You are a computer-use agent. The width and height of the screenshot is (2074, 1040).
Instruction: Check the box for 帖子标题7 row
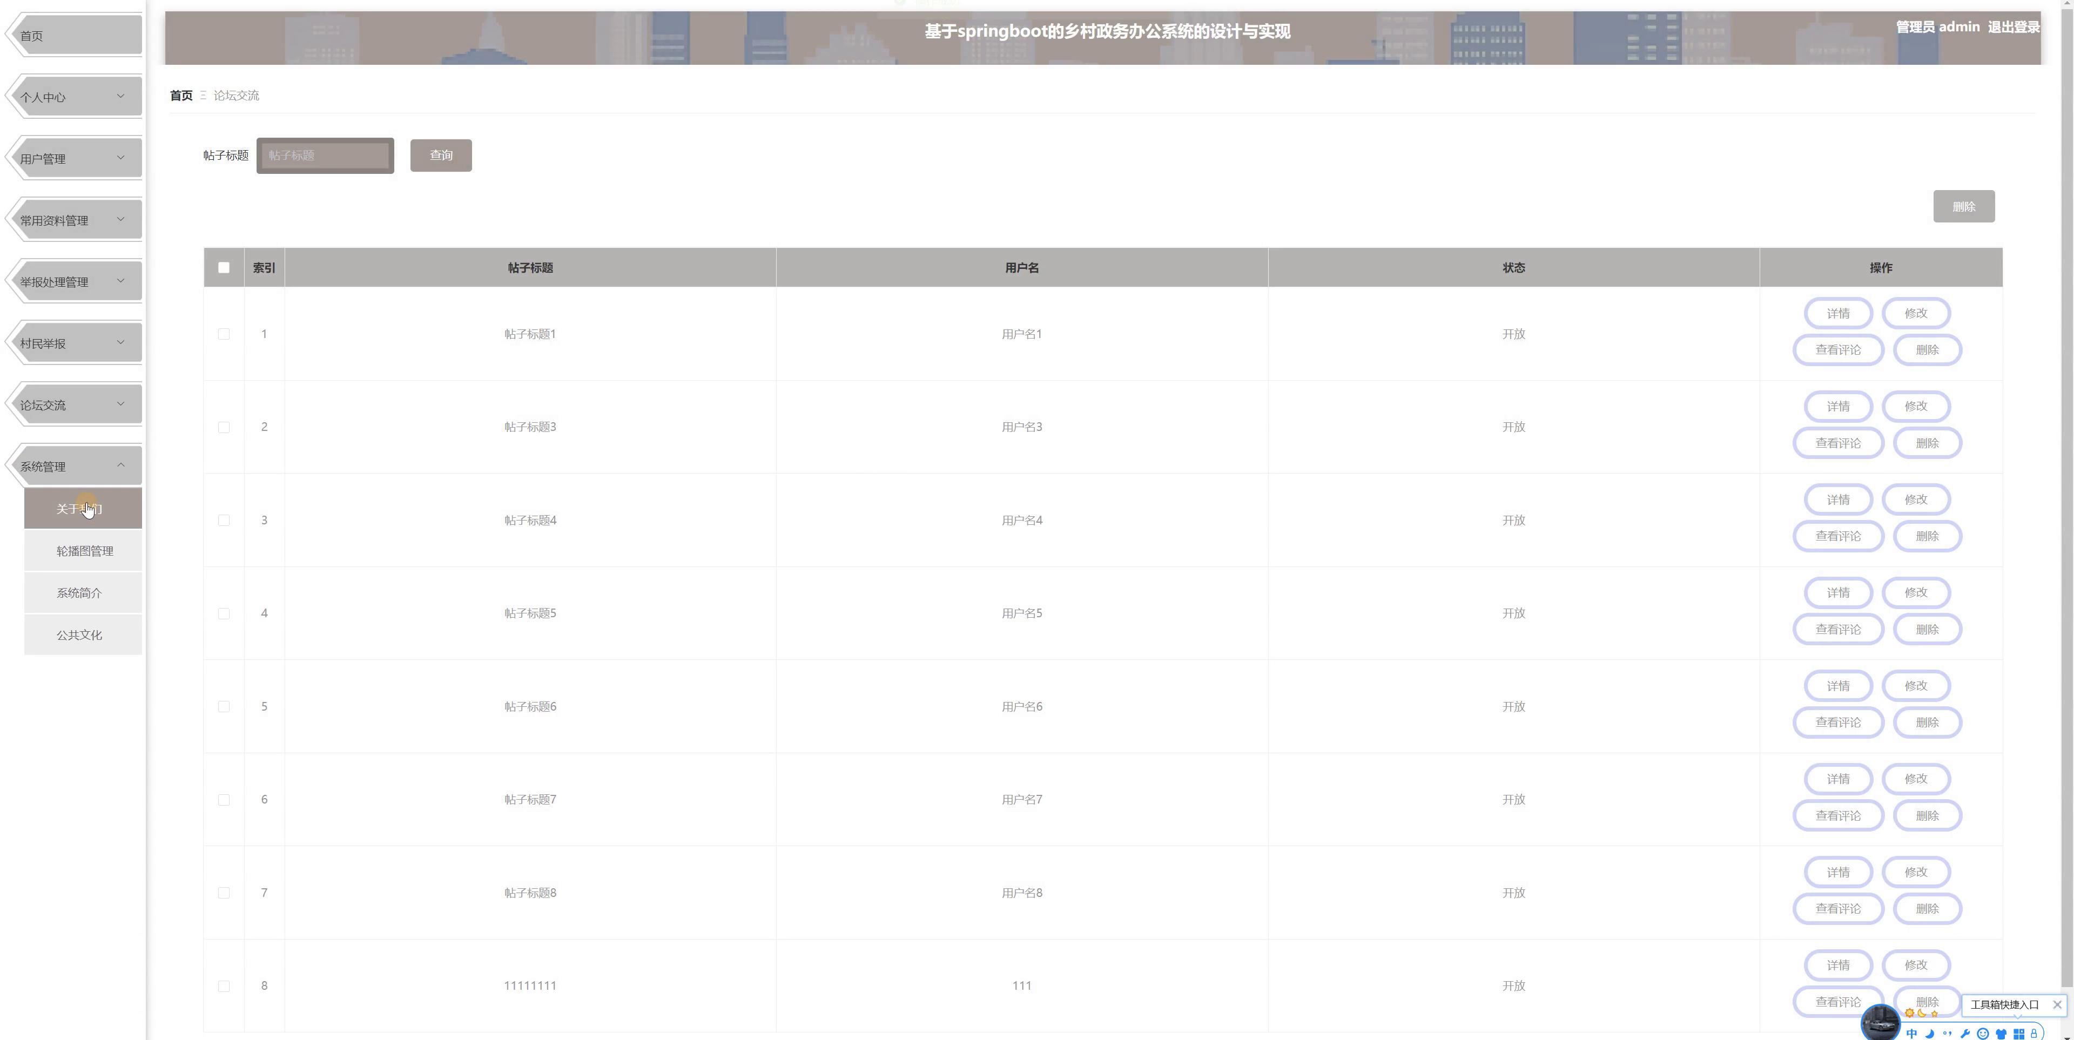coord(224,799)
